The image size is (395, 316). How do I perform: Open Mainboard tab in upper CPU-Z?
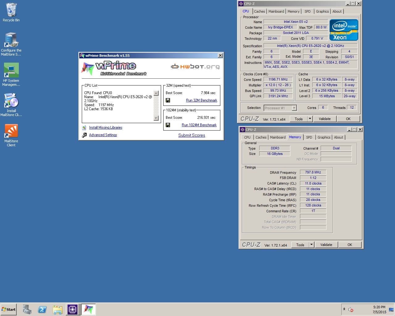276,11
